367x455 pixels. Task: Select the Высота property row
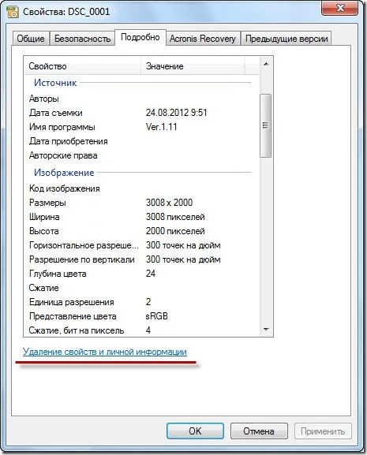(x=142, y=231)
